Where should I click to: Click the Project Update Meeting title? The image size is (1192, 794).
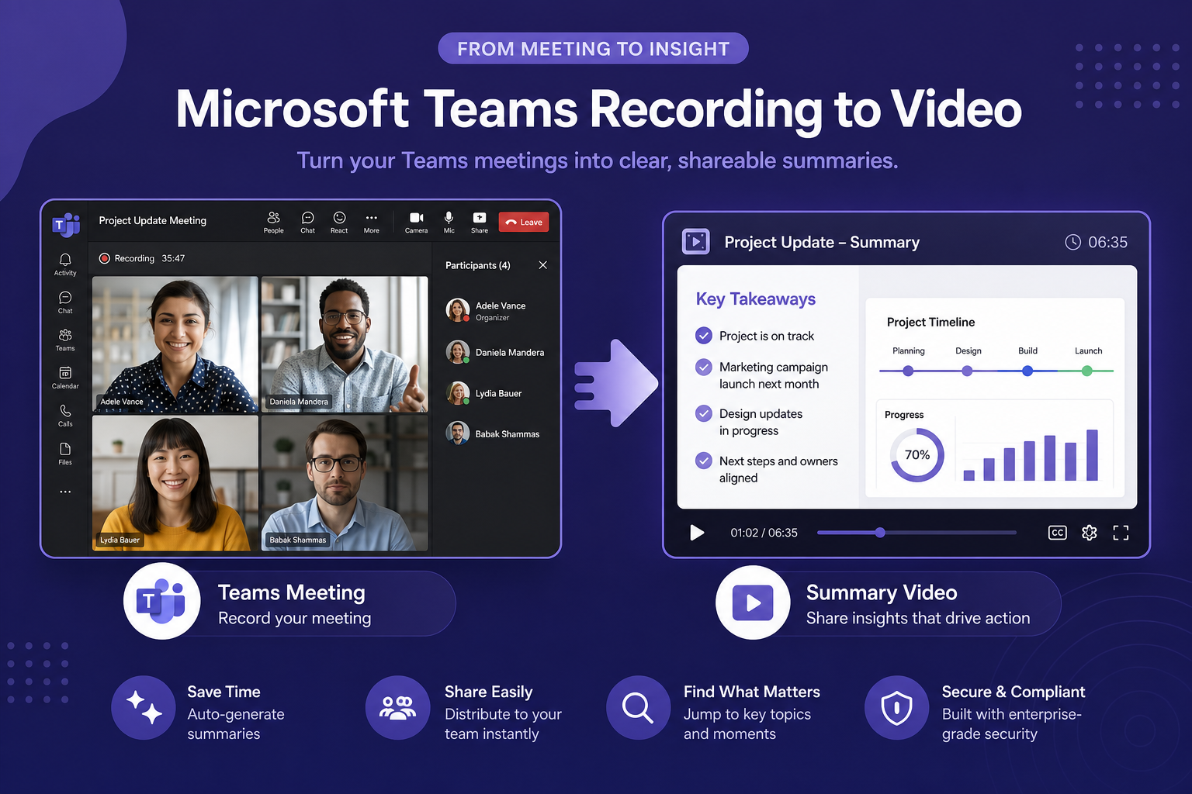(153, 220)
